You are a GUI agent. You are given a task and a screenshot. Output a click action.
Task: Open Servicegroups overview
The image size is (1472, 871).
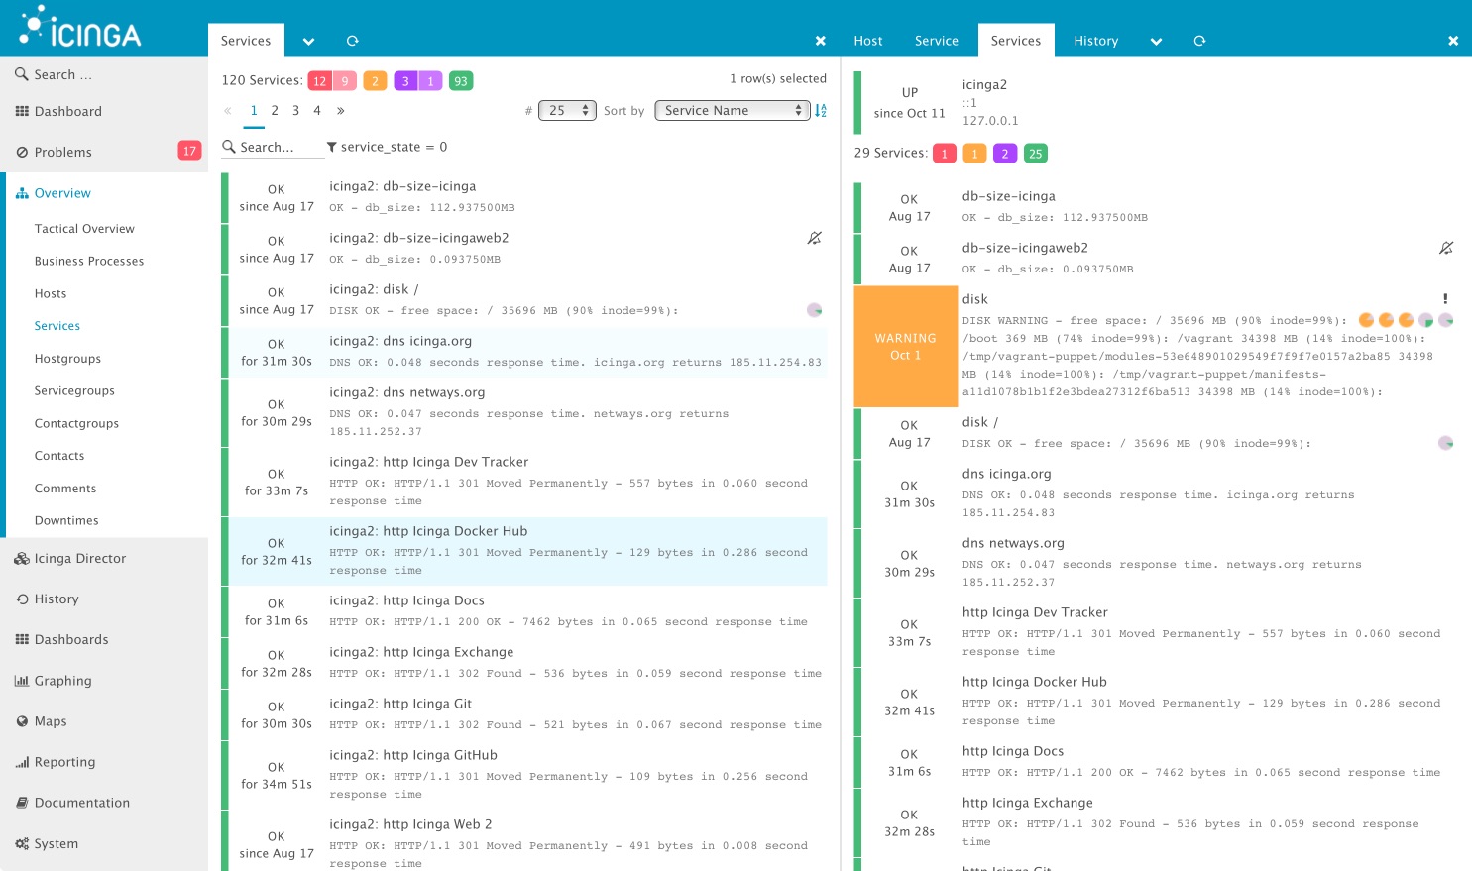74,391
